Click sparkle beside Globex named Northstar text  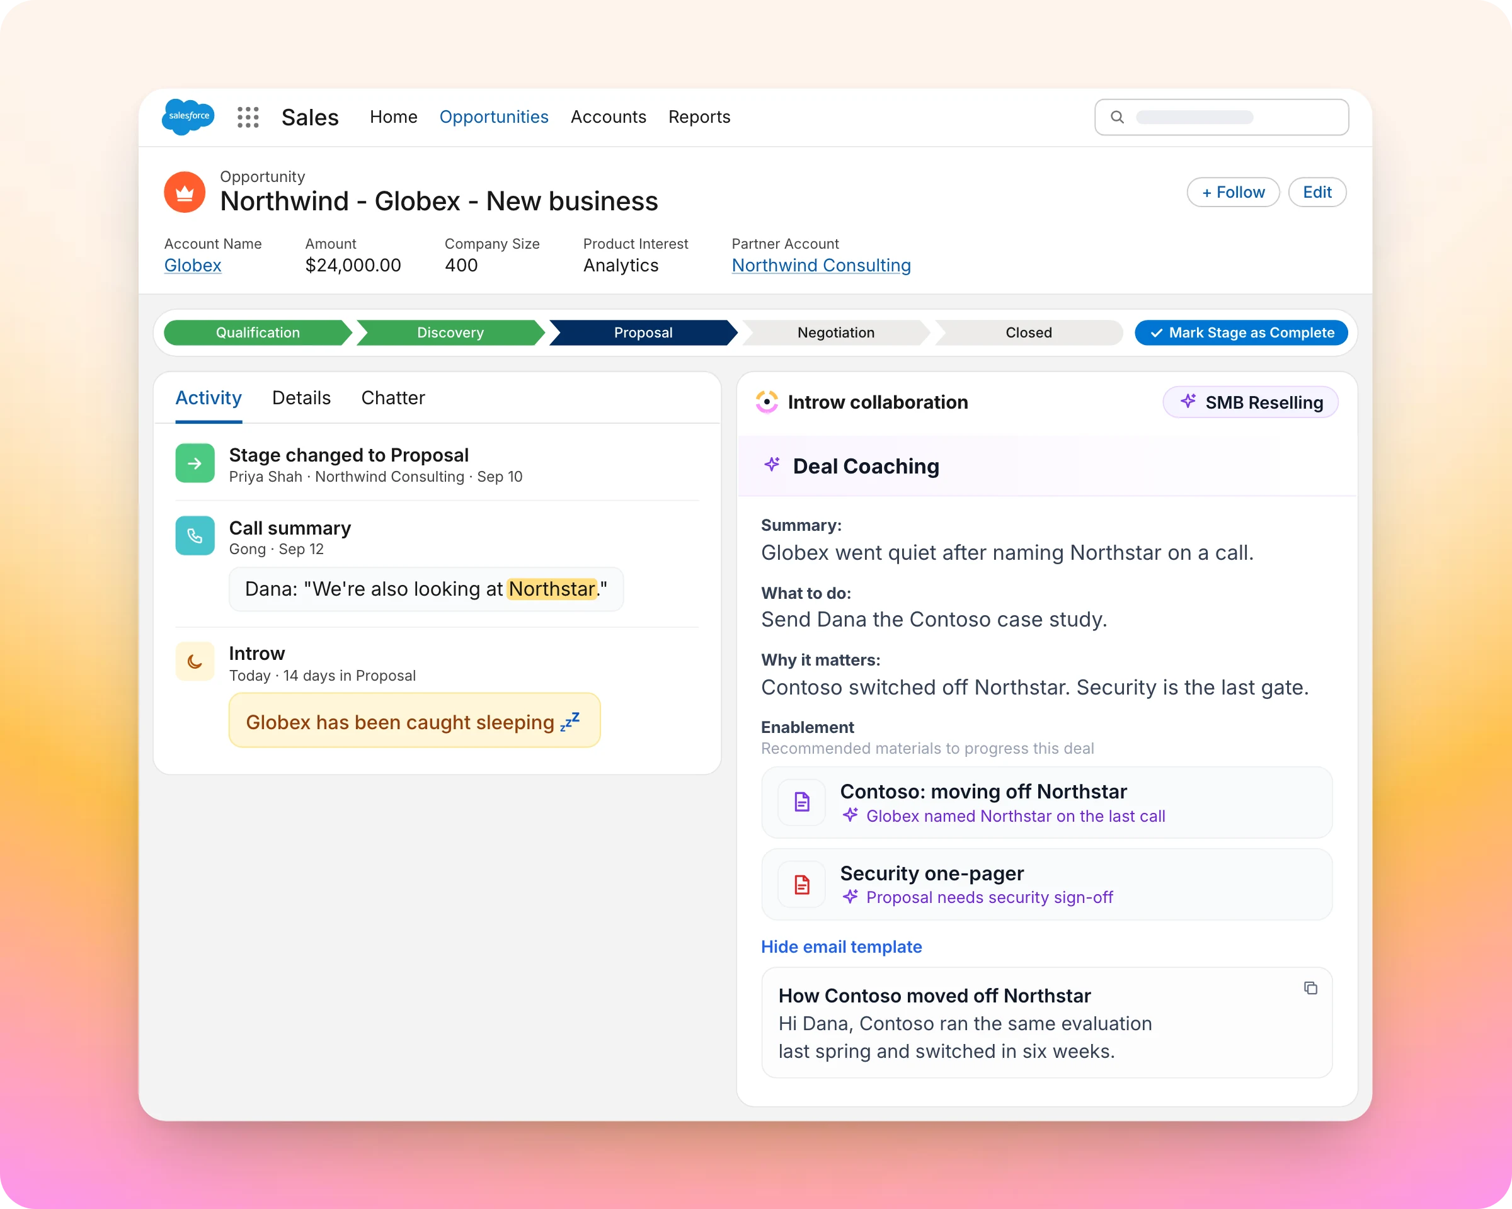(850, 815)
